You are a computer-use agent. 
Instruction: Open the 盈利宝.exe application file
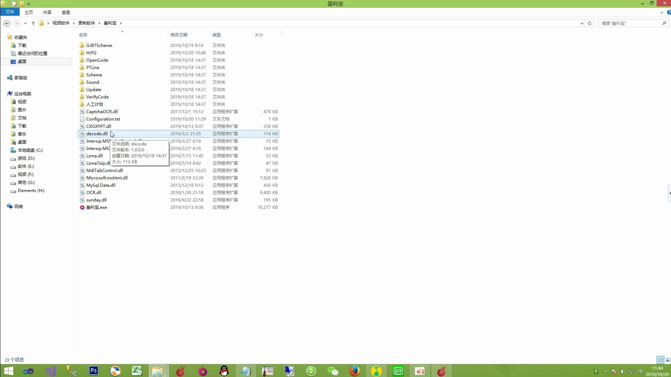96,207
